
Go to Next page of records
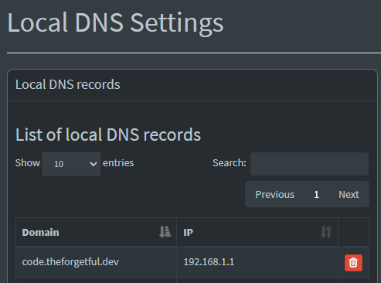click(349, 194)
